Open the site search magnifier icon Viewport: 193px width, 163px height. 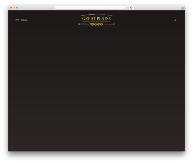tap(175, 20)
